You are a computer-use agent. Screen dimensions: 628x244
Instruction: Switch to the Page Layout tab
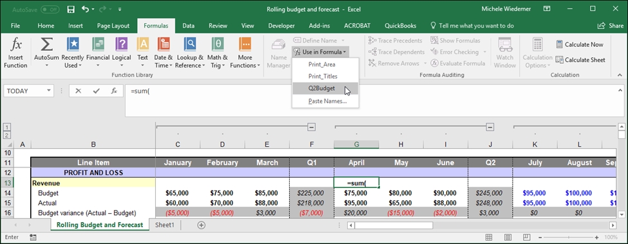point(113,26)
